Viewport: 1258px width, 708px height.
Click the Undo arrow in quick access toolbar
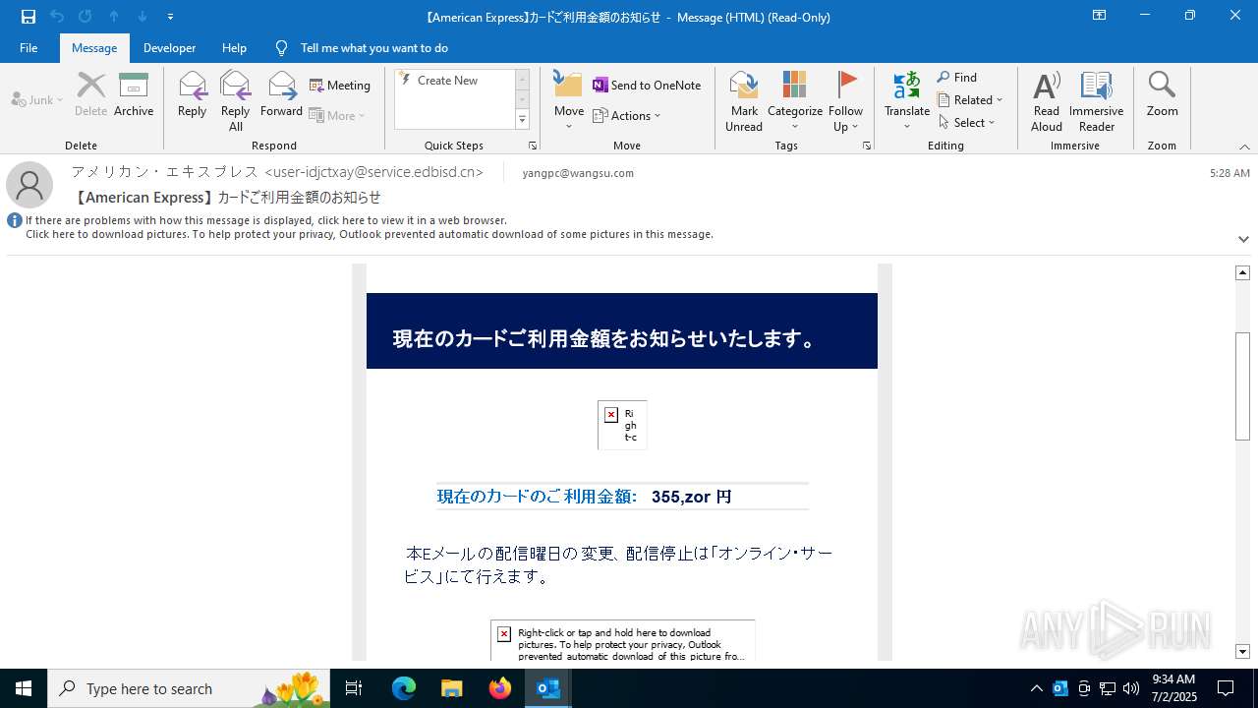point(57,17)
